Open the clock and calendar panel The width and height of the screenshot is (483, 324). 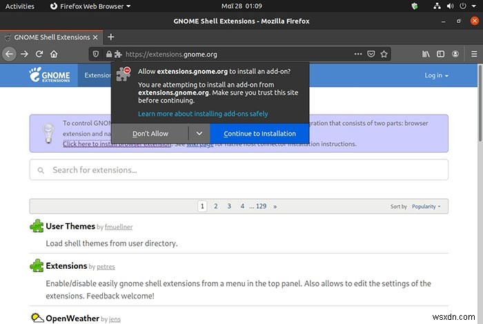click(241, 6)
